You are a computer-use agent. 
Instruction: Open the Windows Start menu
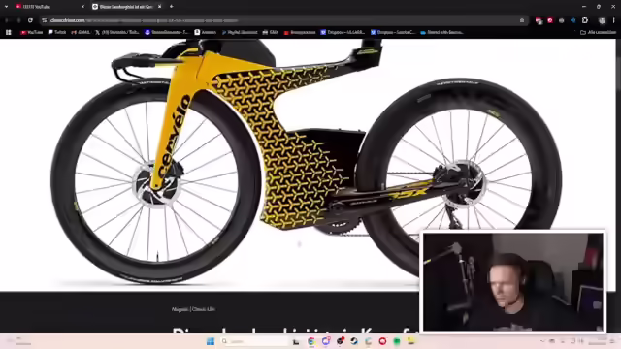pyautogui.click(x=211, y=341)
